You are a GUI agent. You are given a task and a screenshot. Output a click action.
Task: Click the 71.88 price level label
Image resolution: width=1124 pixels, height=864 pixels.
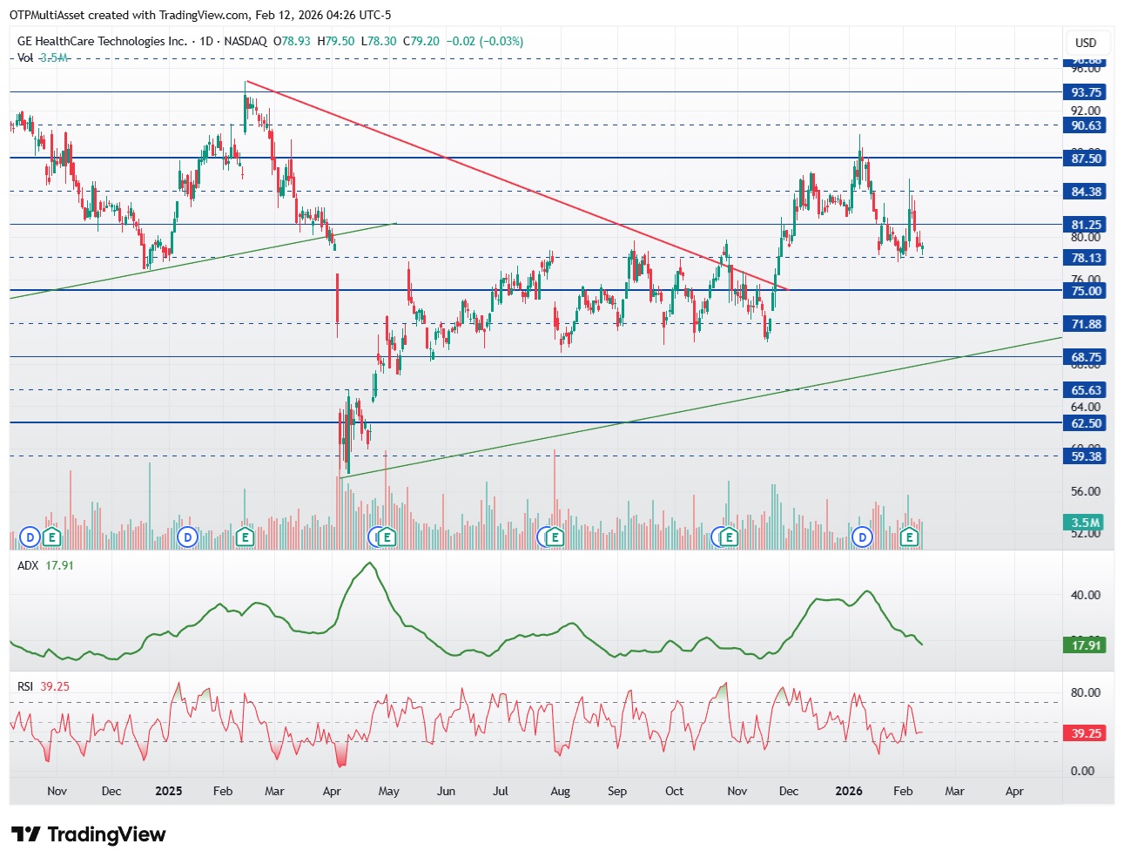[x=1086, y=324]
